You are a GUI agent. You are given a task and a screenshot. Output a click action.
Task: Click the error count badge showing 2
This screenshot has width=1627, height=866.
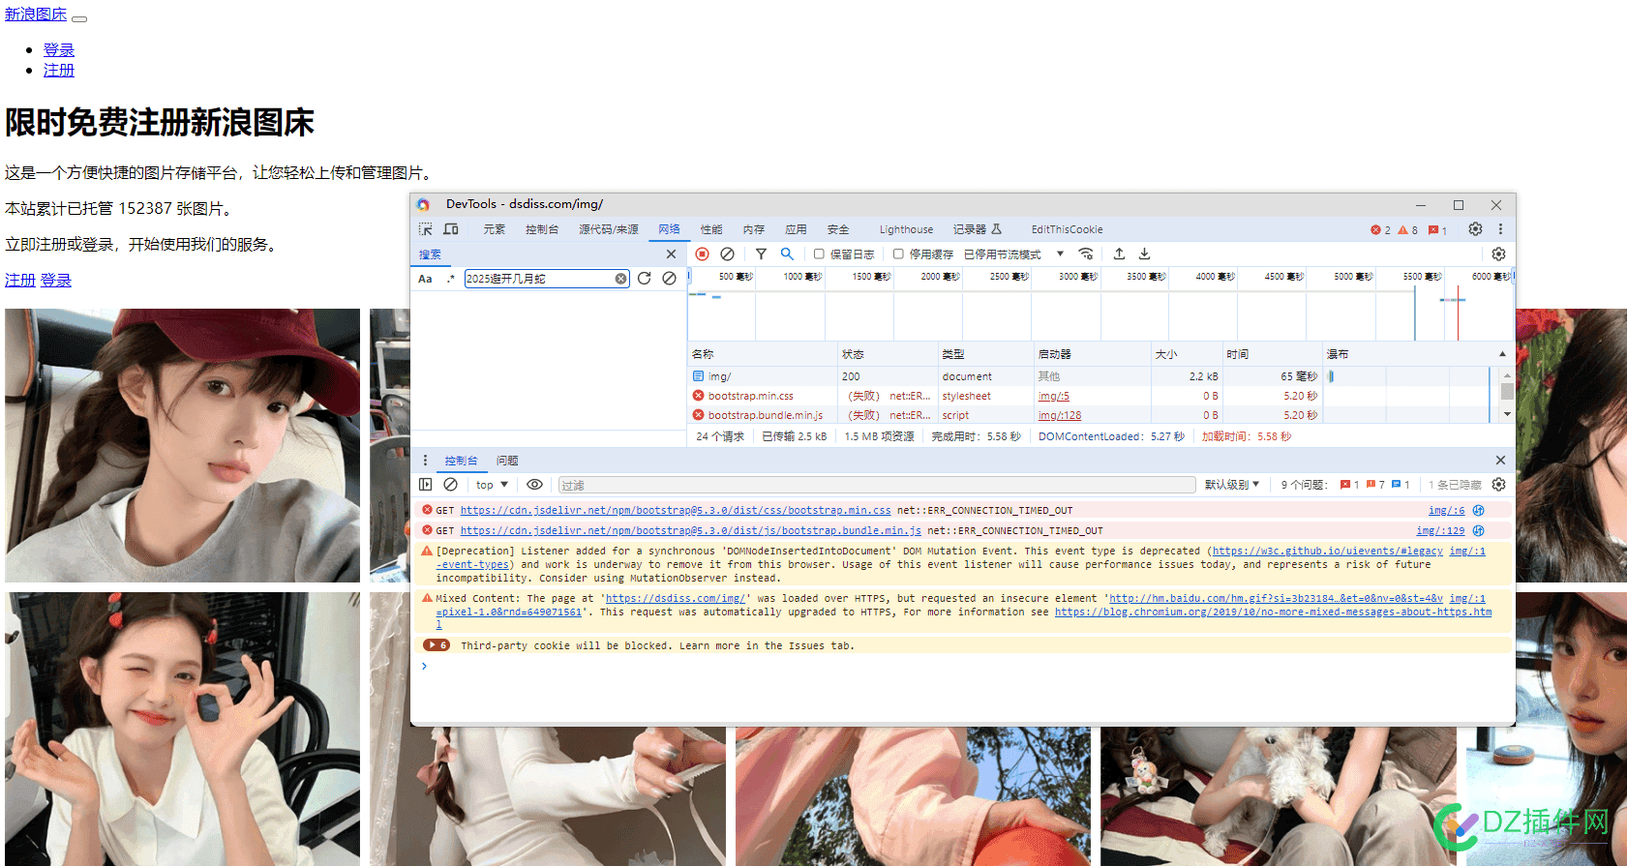click(x=1380, y=229)
